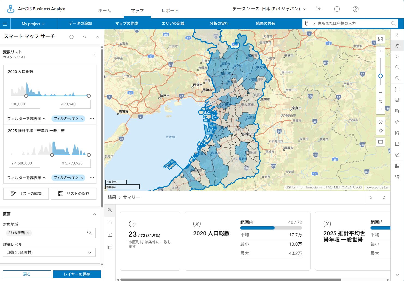
Task: Open the scatter plot view in results
Action: coord(110,235)
